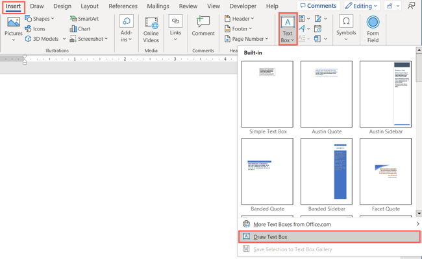The height and width of the screenshot is (259, 422).
Task: Click the Icons button
Action: [35, 29]
